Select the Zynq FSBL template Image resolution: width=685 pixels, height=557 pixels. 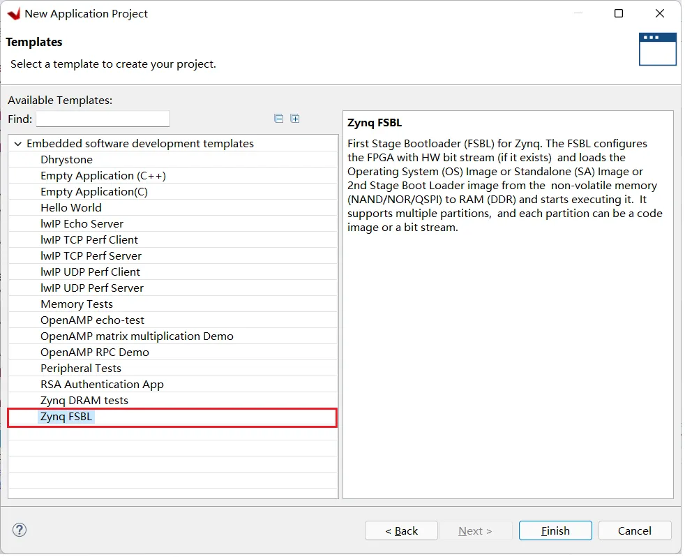[174, 418]
